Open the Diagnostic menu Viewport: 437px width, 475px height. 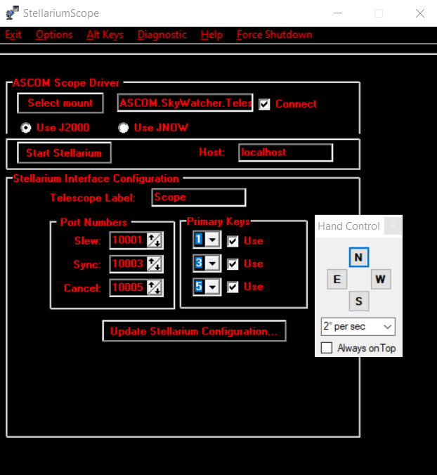point(162,35)
